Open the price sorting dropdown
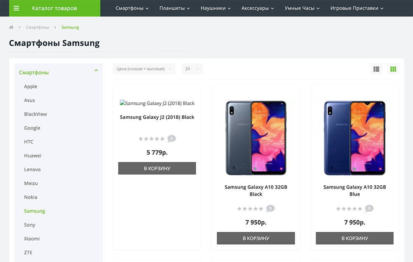The image size is (413, 262). pos(144,69)
